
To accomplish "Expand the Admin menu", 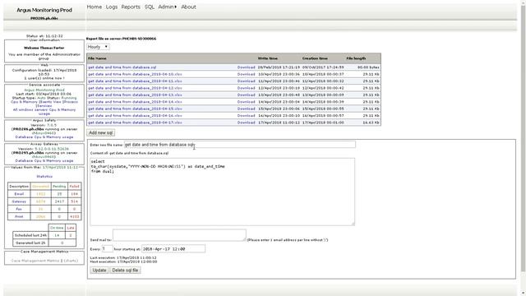I will (167, 7).
